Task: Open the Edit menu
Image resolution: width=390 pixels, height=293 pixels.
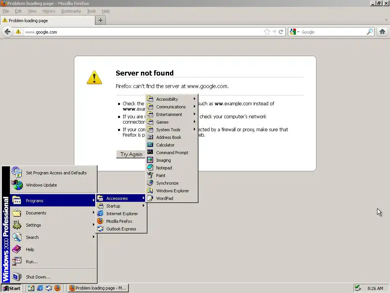Action: (18, 11)
